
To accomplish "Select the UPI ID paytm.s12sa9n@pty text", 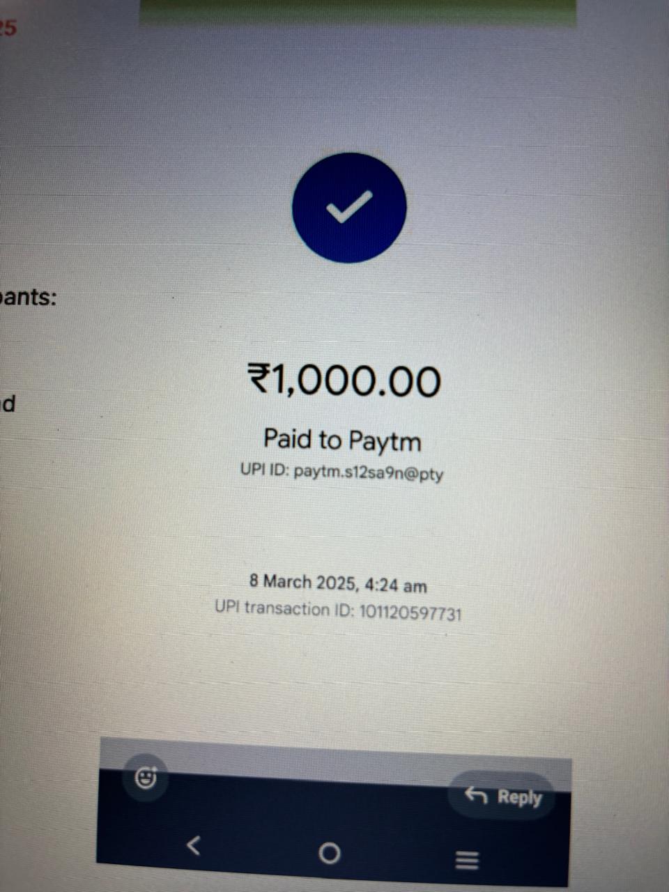I will (341, 472).
